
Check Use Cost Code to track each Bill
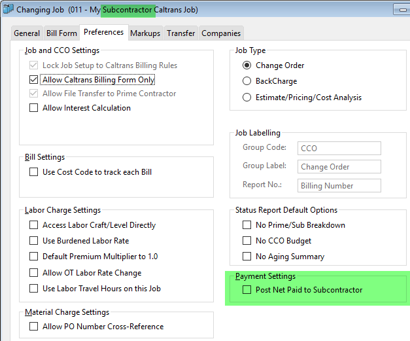tap(34, 172)
